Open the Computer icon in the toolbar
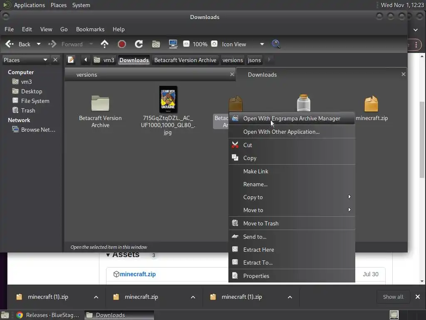 click(173, 44)
